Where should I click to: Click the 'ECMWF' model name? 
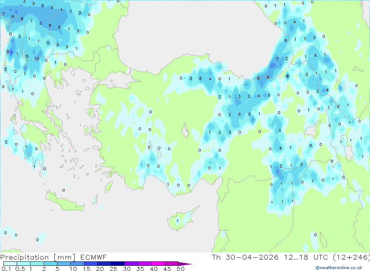coord(94,257)
